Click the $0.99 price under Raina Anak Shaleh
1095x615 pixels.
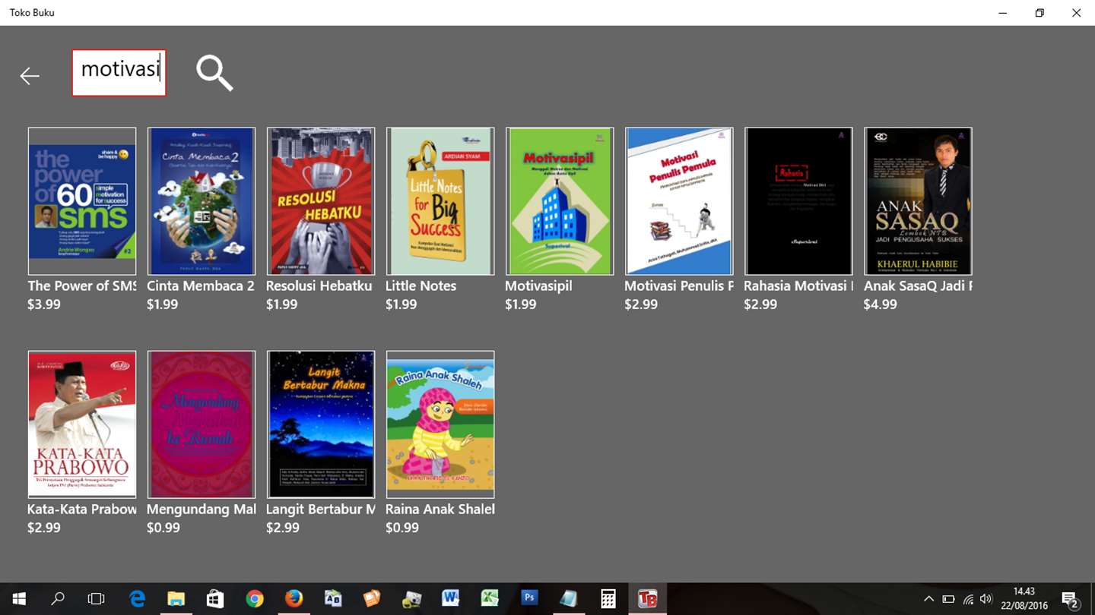click(402, 528)
